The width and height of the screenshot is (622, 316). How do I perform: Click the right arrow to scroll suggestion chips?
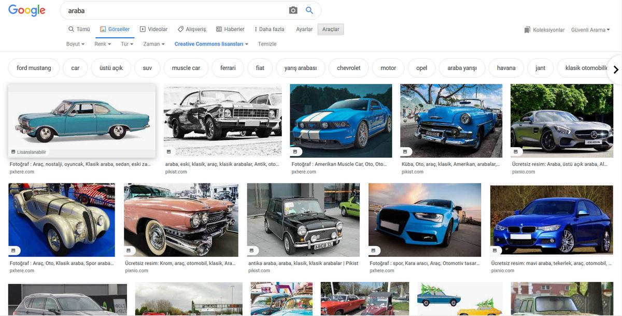pos(615,69)
